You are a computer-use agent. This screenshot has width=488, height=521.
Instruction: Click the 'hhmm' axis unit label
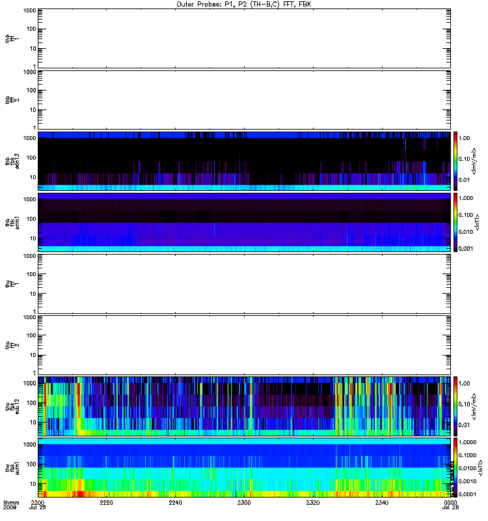coord(11,502)
